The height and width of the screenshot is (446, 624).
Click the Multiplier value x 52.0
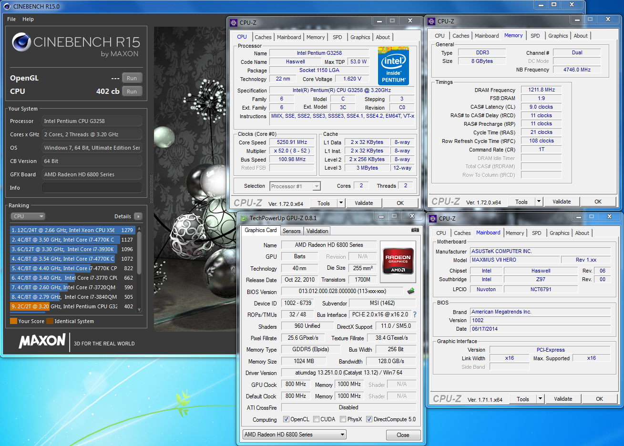[x=292, y=151]
